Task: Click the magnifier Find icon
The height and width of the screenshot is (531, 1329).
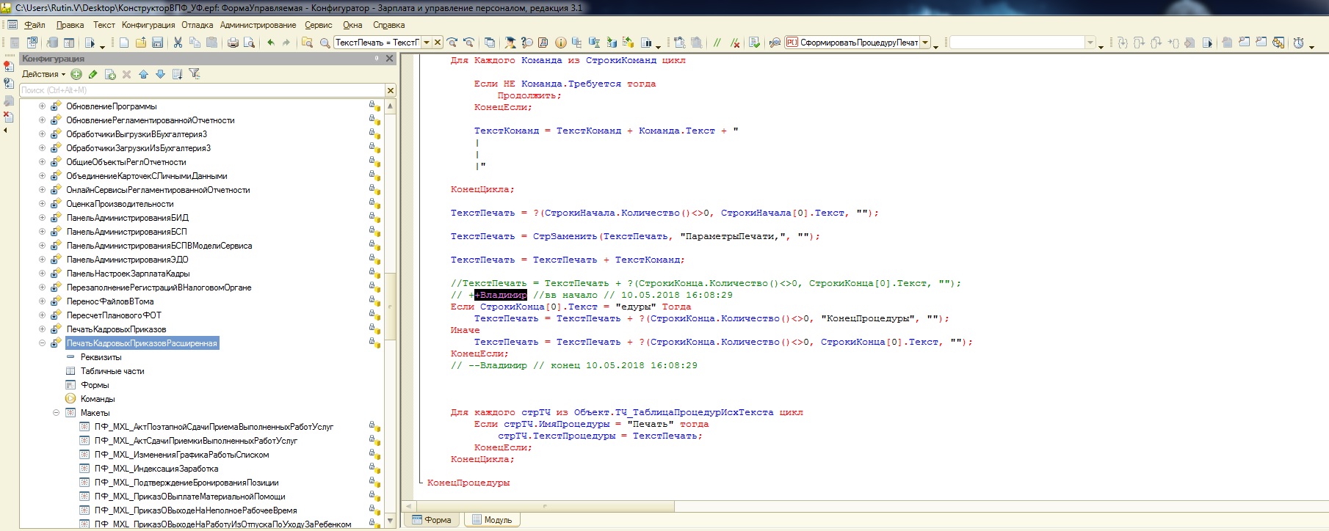Action: (x=325, y=43)
